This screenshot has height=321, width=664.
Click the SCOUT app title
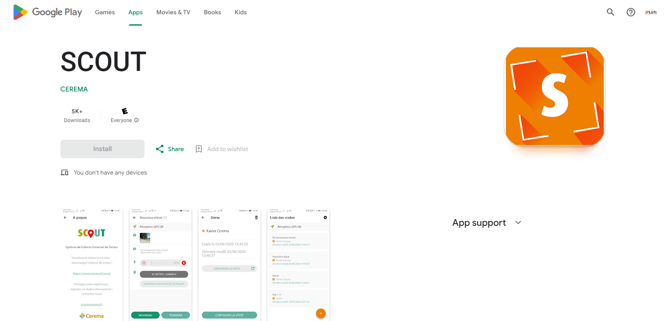103,62
